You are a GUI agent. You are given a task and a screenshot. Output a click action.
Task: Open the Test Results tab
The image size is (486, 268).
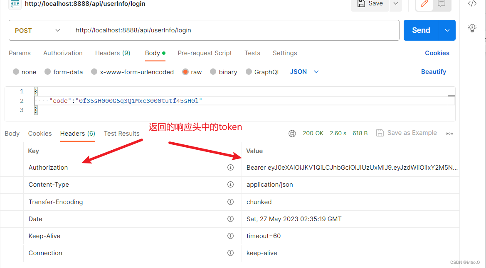click(x=121, y=134)
